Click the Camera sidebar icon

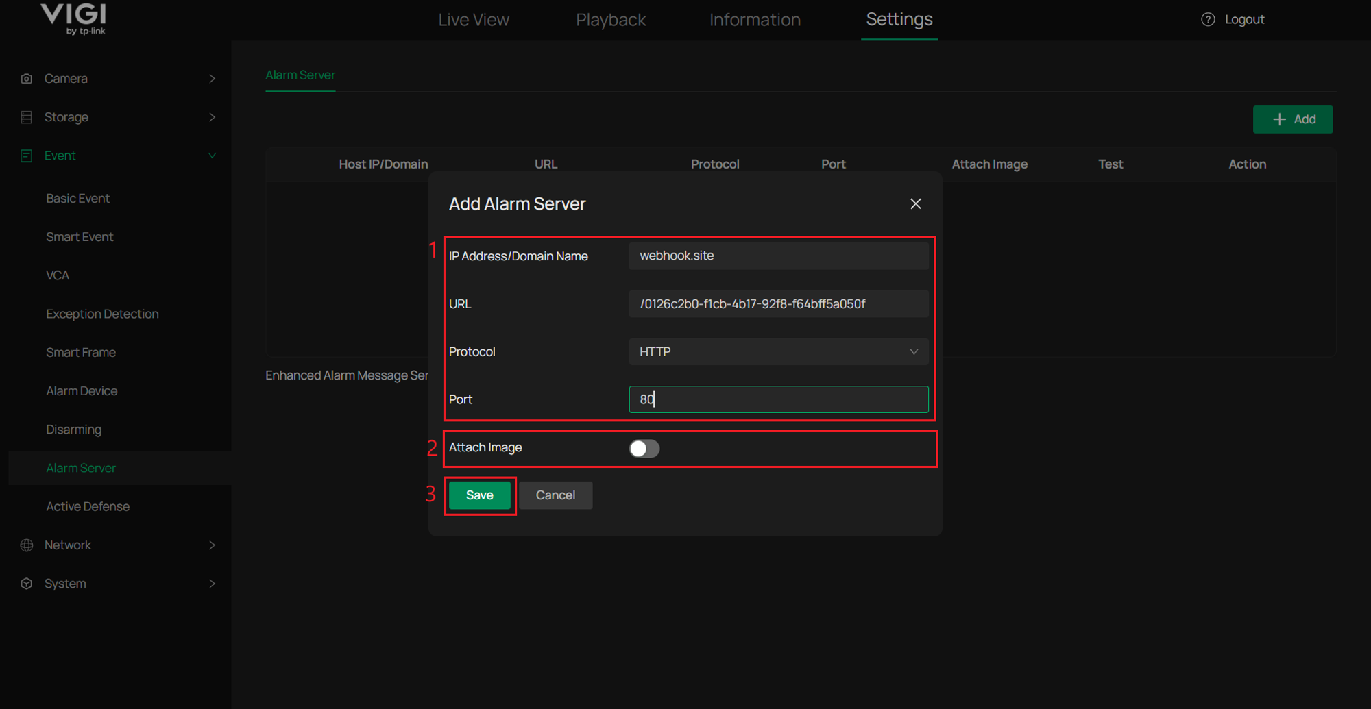click(27, 79)
